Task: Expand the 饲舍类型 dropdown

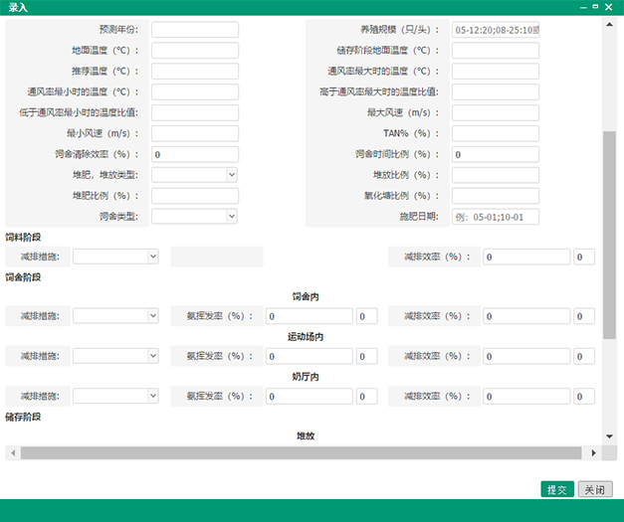Action: coord(194,216)
